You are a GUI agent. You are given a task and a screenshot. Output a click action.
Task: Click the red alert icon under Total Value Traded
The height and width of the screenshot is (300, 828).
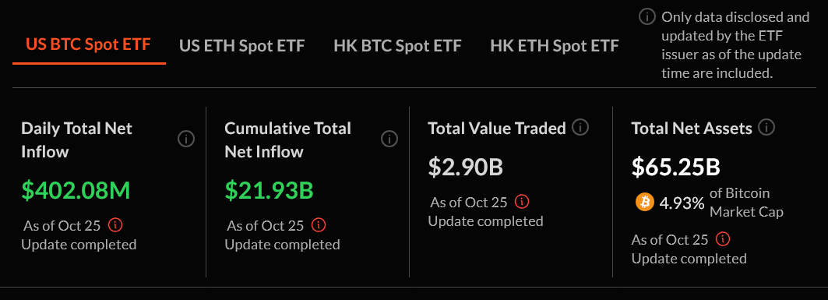pos(522,202)
